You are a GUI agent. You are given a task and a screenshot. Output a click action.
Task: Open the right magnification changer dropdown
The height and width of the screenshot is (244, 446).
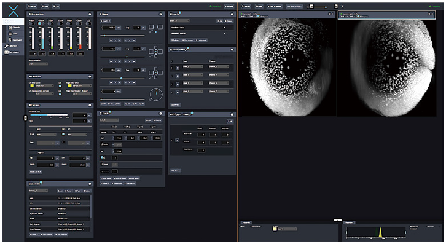point(82,94)
